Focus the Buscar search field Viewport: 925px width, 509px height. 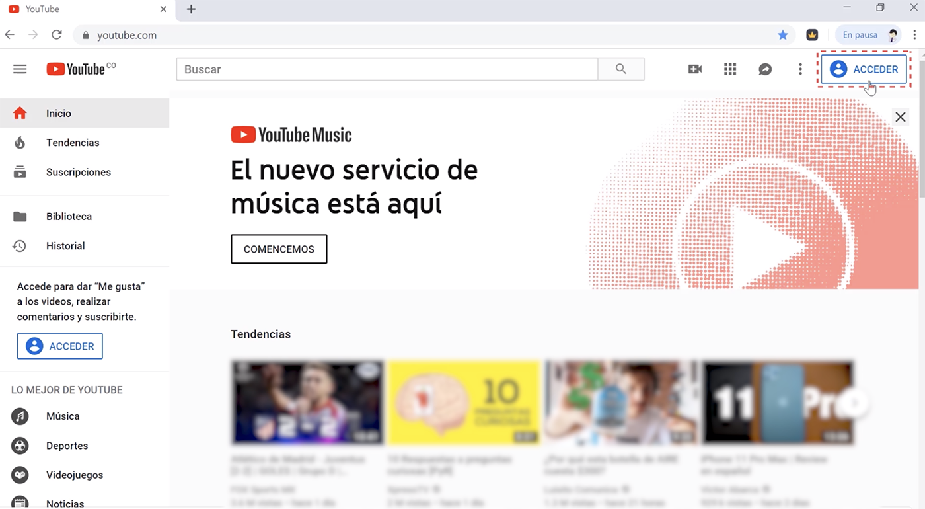click(387, 69)
